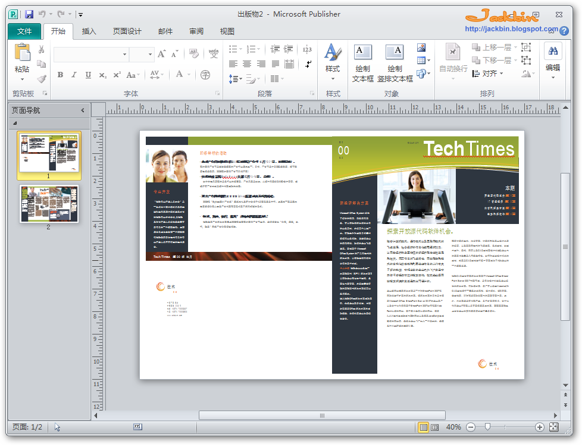
Task: Click the Undo arrow icon
Action: point(42,14)
